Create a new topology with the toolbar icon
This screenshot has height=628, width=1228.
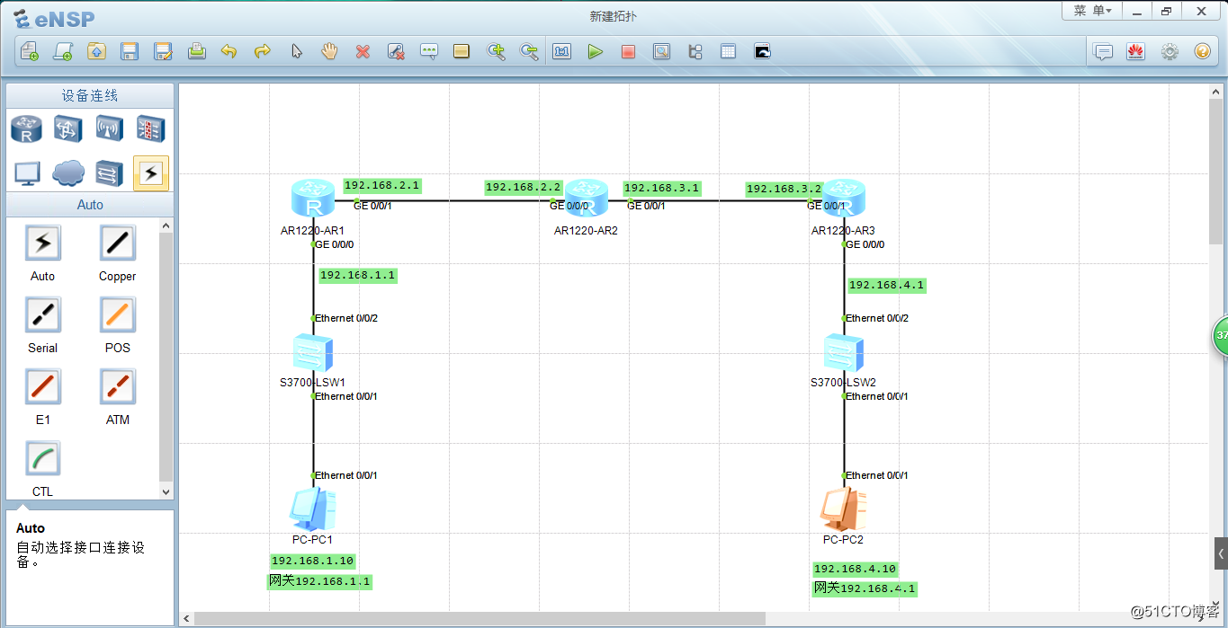30,51
